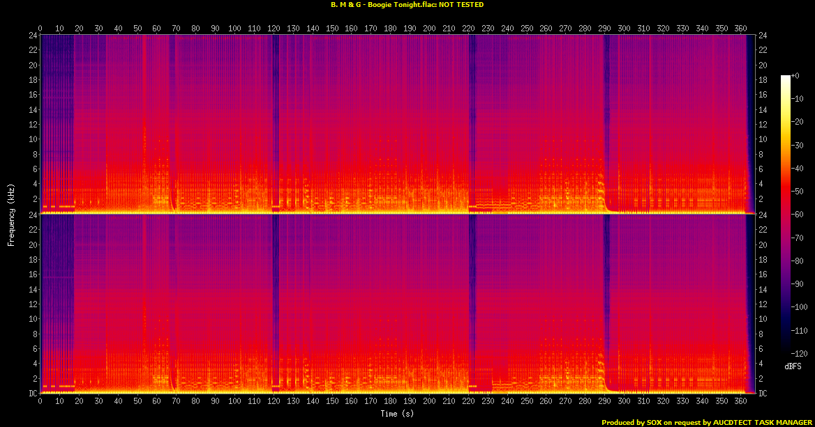The height and width of the screenshot is (427, 815).
Task: Click the lower channel spectrogram plot
Action: 398,304
